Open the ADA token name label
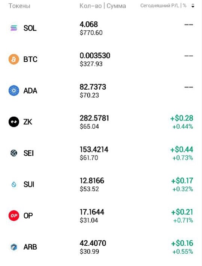This screenshot has width=202, height=266. (x=30, y=91)
